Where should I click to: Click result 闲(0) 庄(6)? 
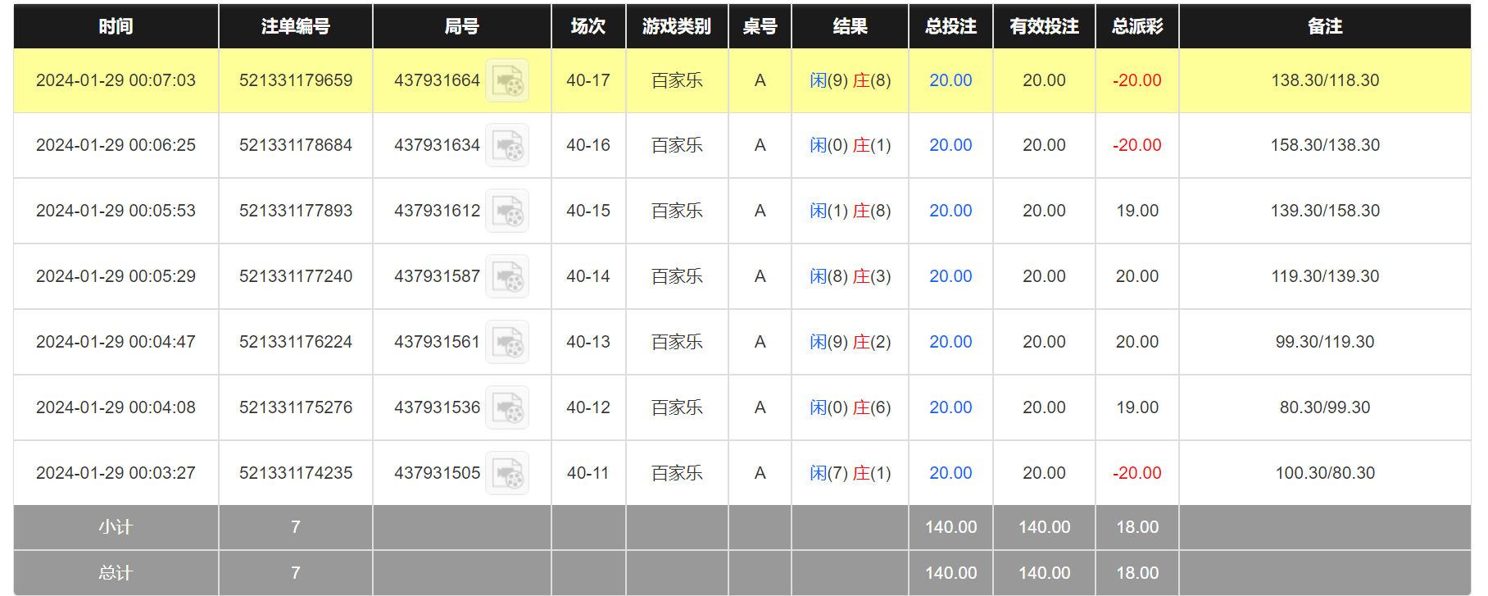point(850,407)
